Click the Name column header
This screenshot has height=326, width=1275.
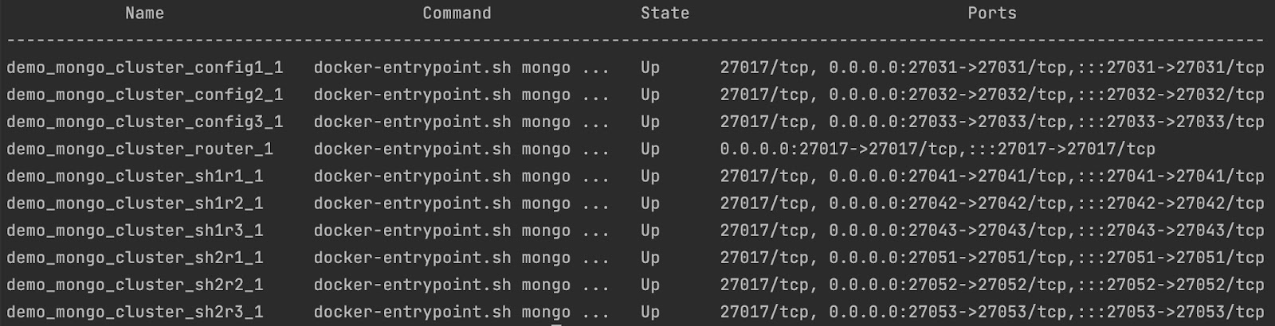pos(144,14)
